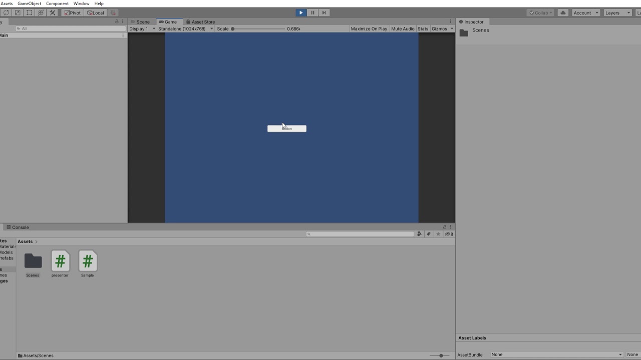Screen dimensions: 641x360
Task: Toggle Stats overlay in Game view
Action: click(x=423, y=28)
